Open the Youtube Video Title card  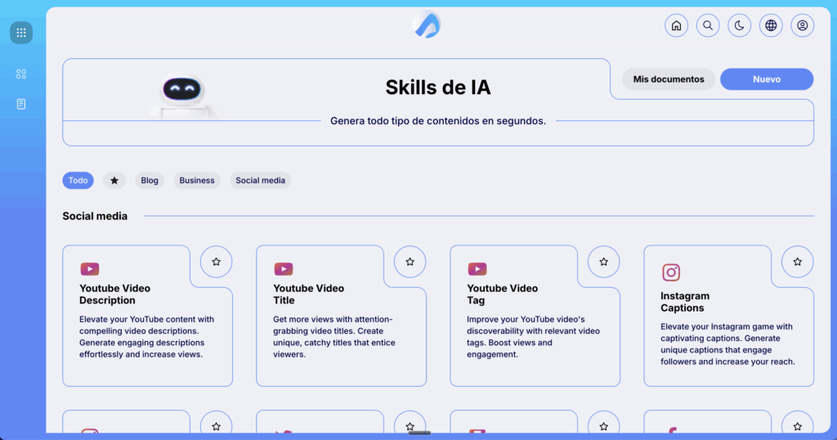point(335,327)
